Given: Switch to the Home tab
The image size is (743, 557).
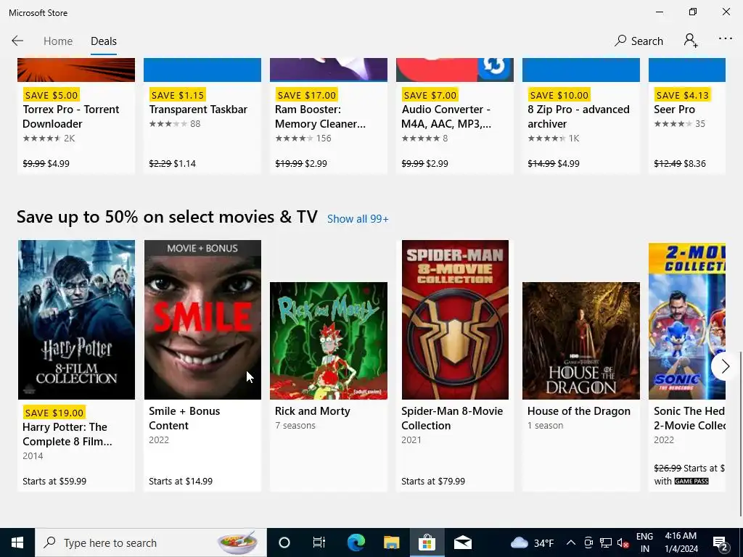Looking at the screenshot, I should click(58, 41).
